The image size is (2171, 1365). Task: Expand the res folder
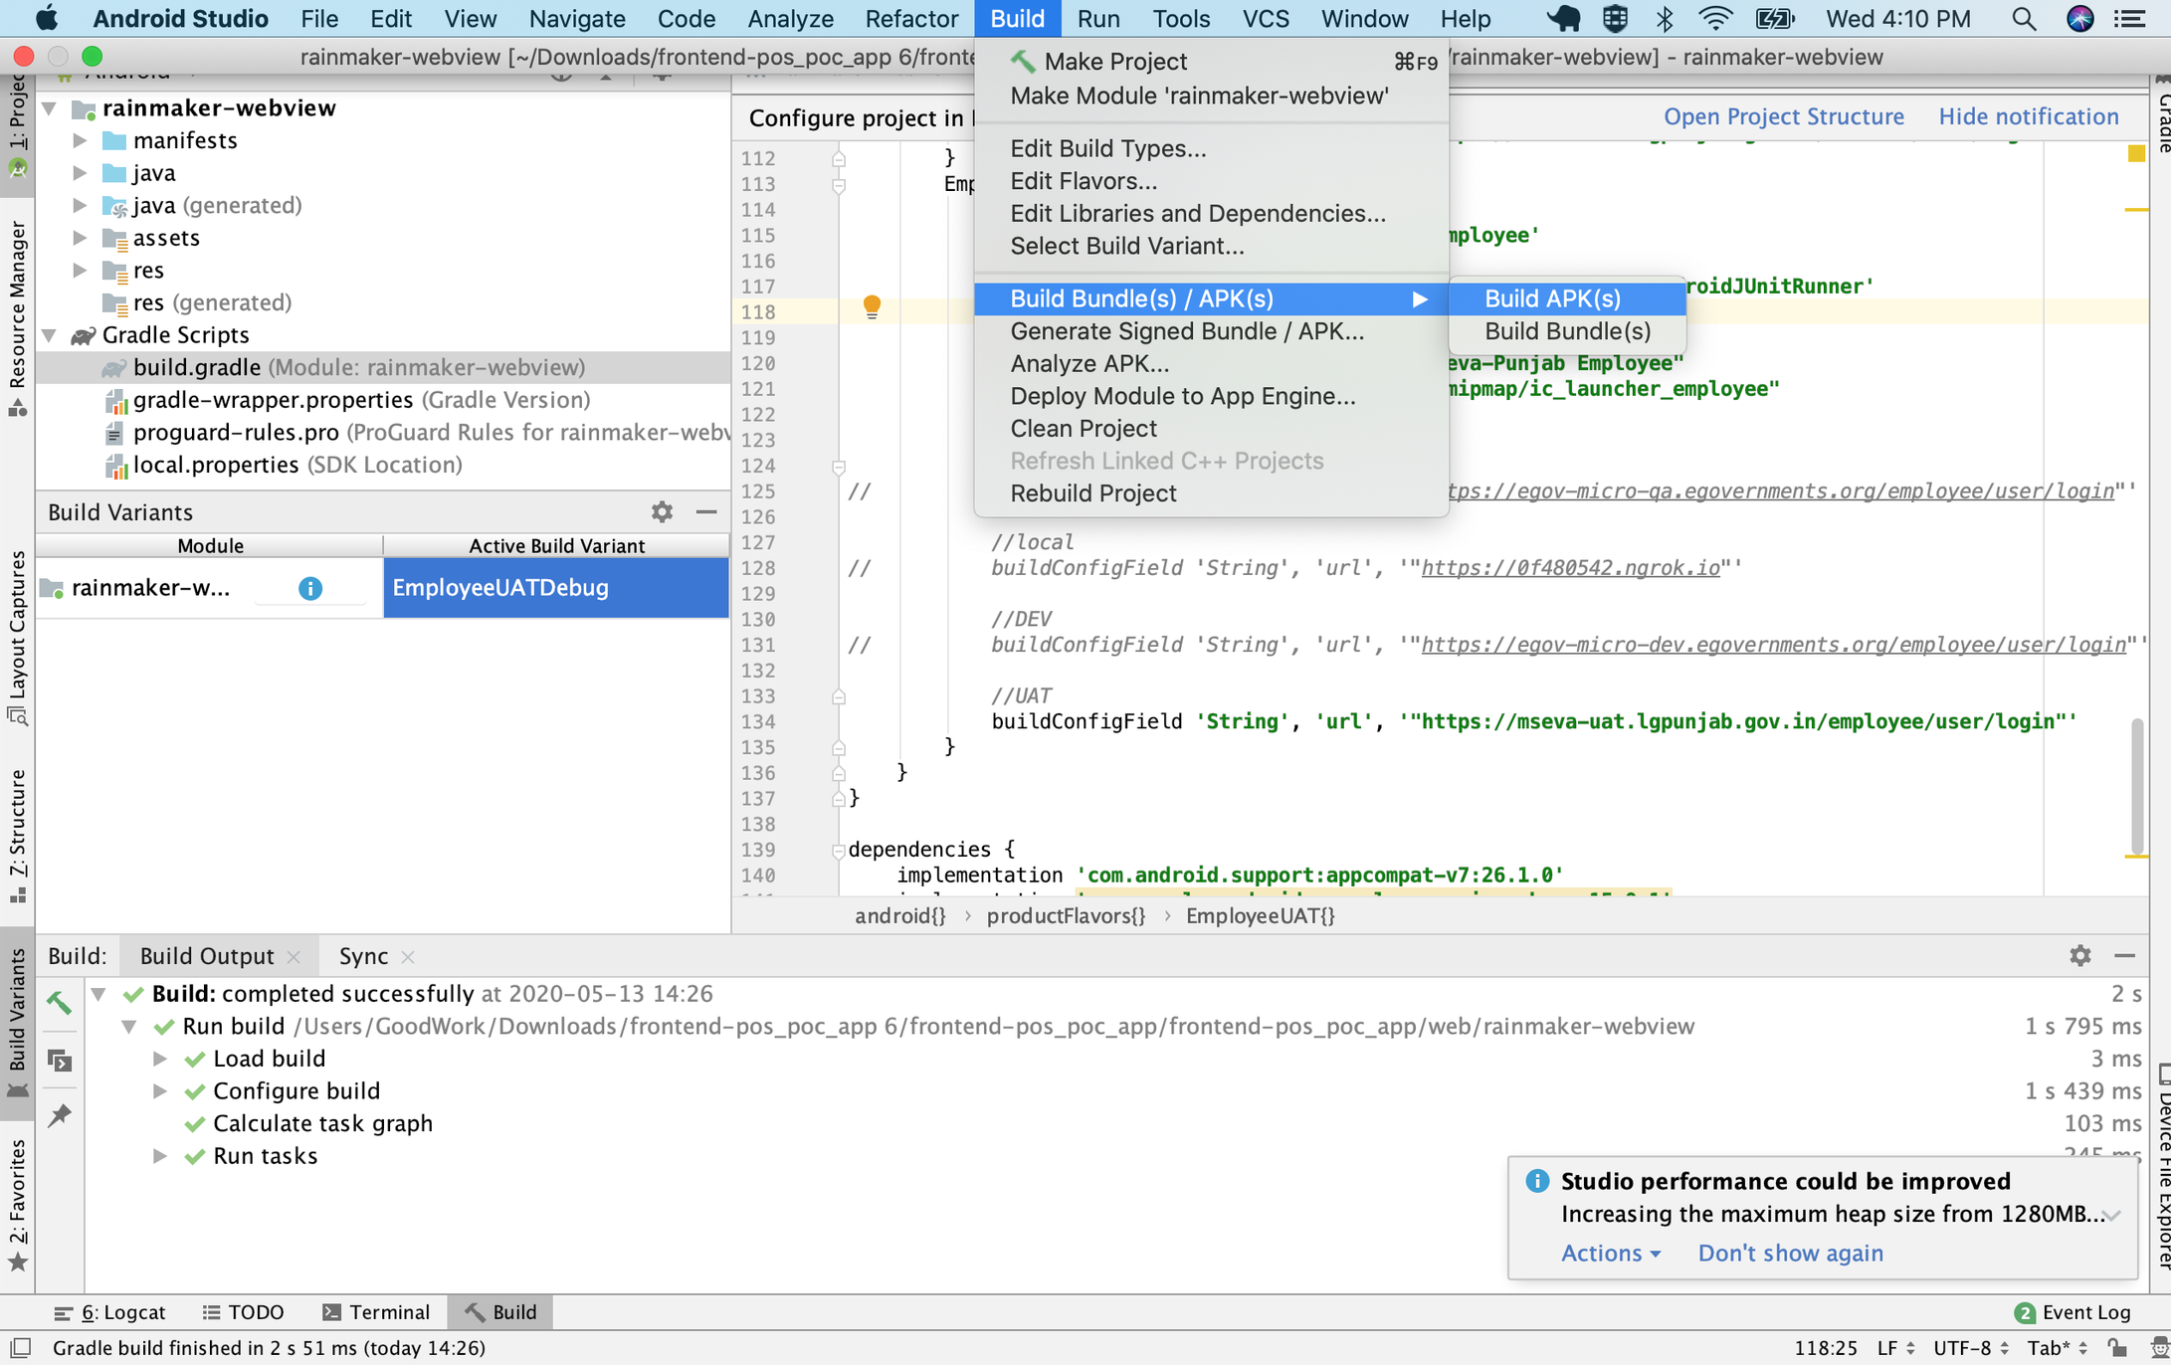pyautogui.click(x=80, y=271)
